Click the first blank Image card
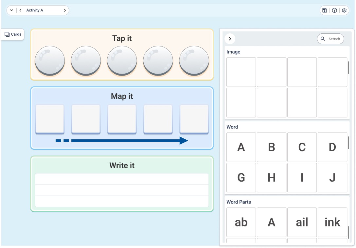This screenshot has width=356, height=248. point(241,72)
